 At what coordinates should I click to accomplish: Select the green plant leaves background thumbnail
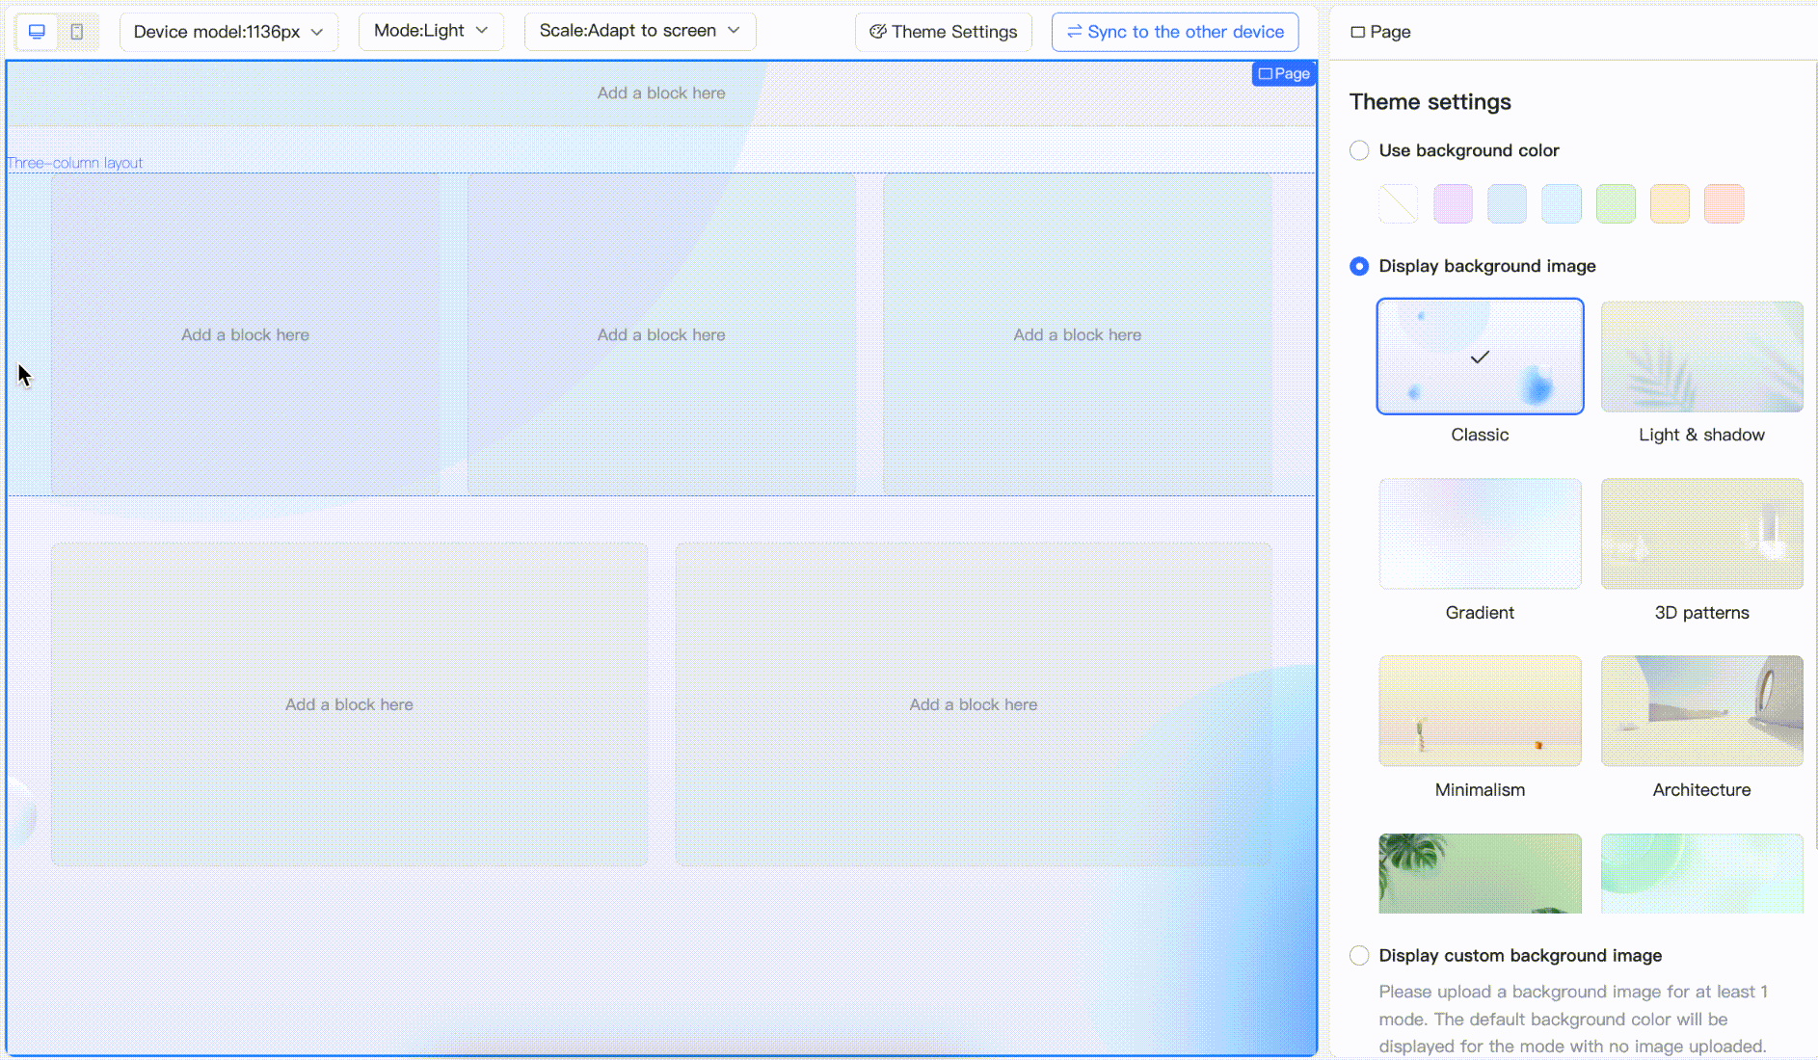pos(1480,873)
